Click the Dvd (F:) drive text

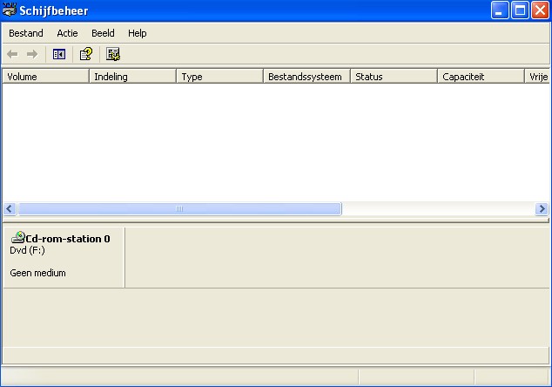tap(27, 251)
